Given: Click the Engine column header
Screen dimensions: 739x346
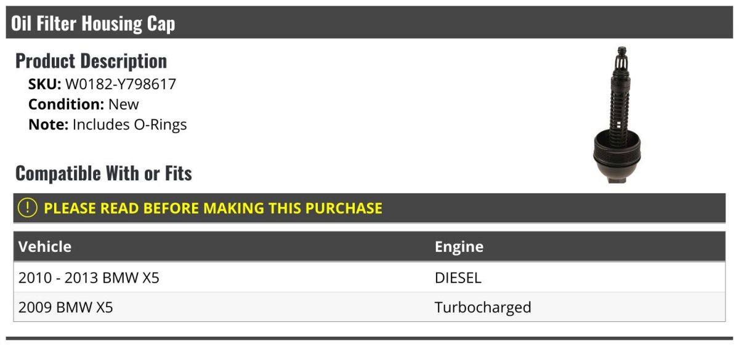Looking at the screenshot, I should 459,247.
